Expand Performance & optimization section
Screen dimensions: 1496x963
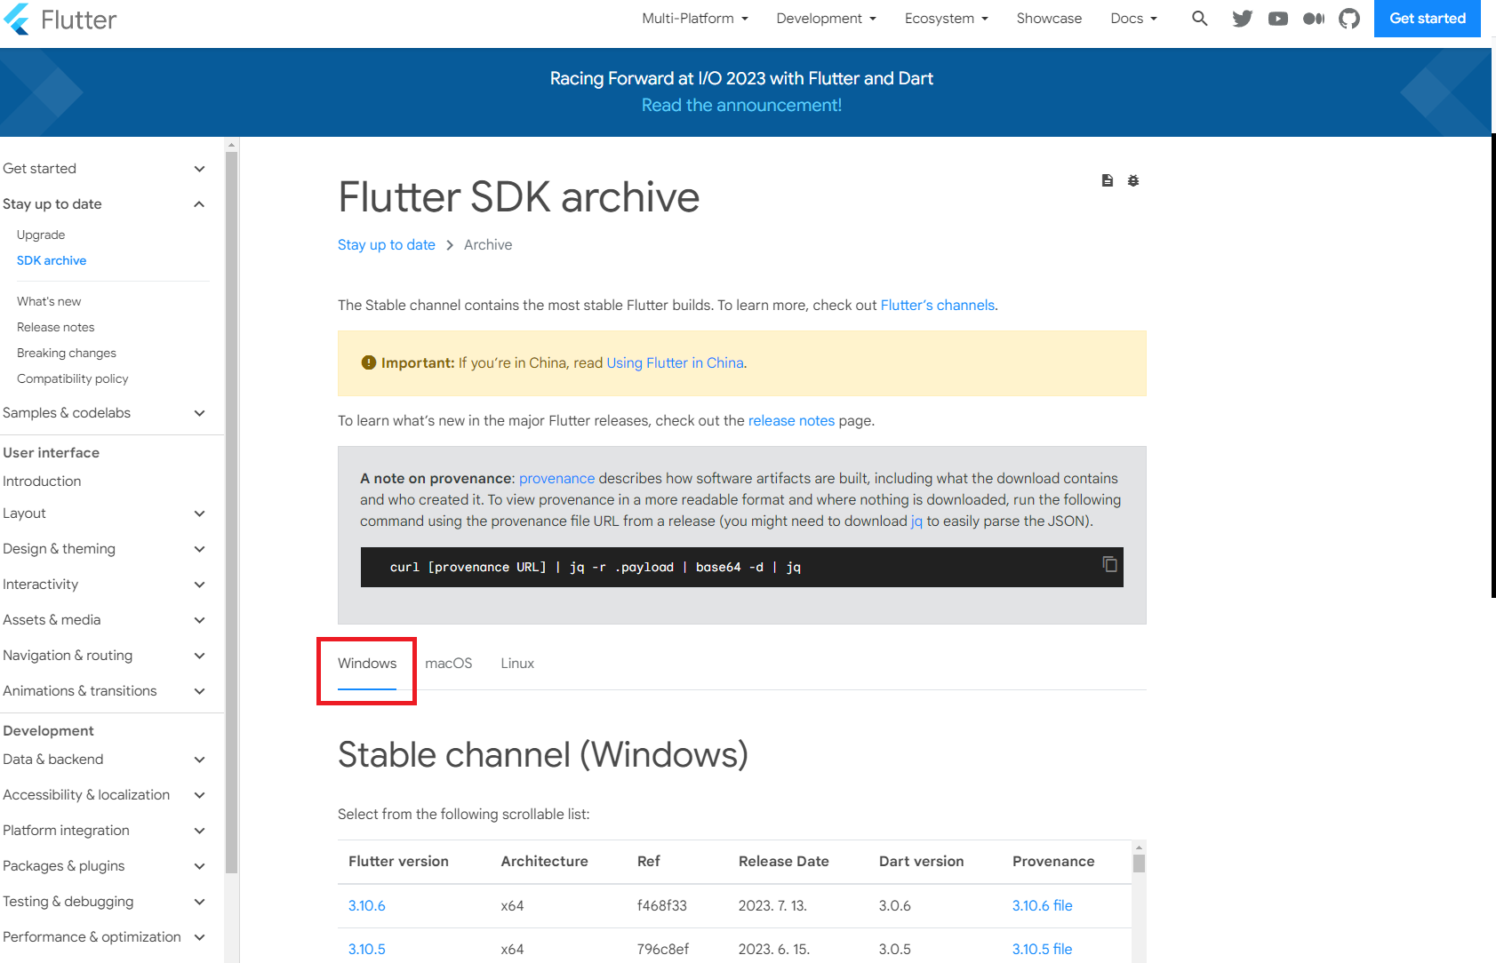(199, 937)
